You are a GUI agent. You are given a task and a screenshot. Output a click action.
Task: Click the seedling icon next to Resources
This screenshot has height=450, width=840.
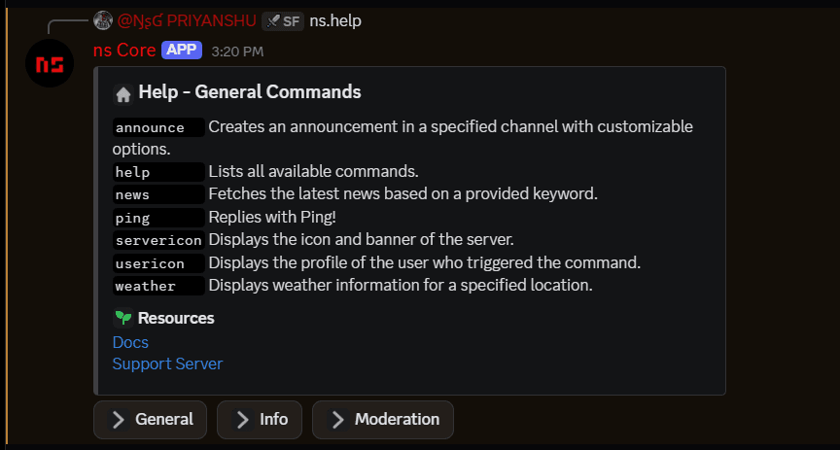click(x=122, y=318)
